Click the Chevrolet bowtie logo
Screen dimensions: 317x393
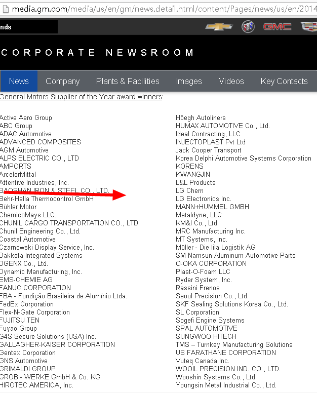coord(219,26)
